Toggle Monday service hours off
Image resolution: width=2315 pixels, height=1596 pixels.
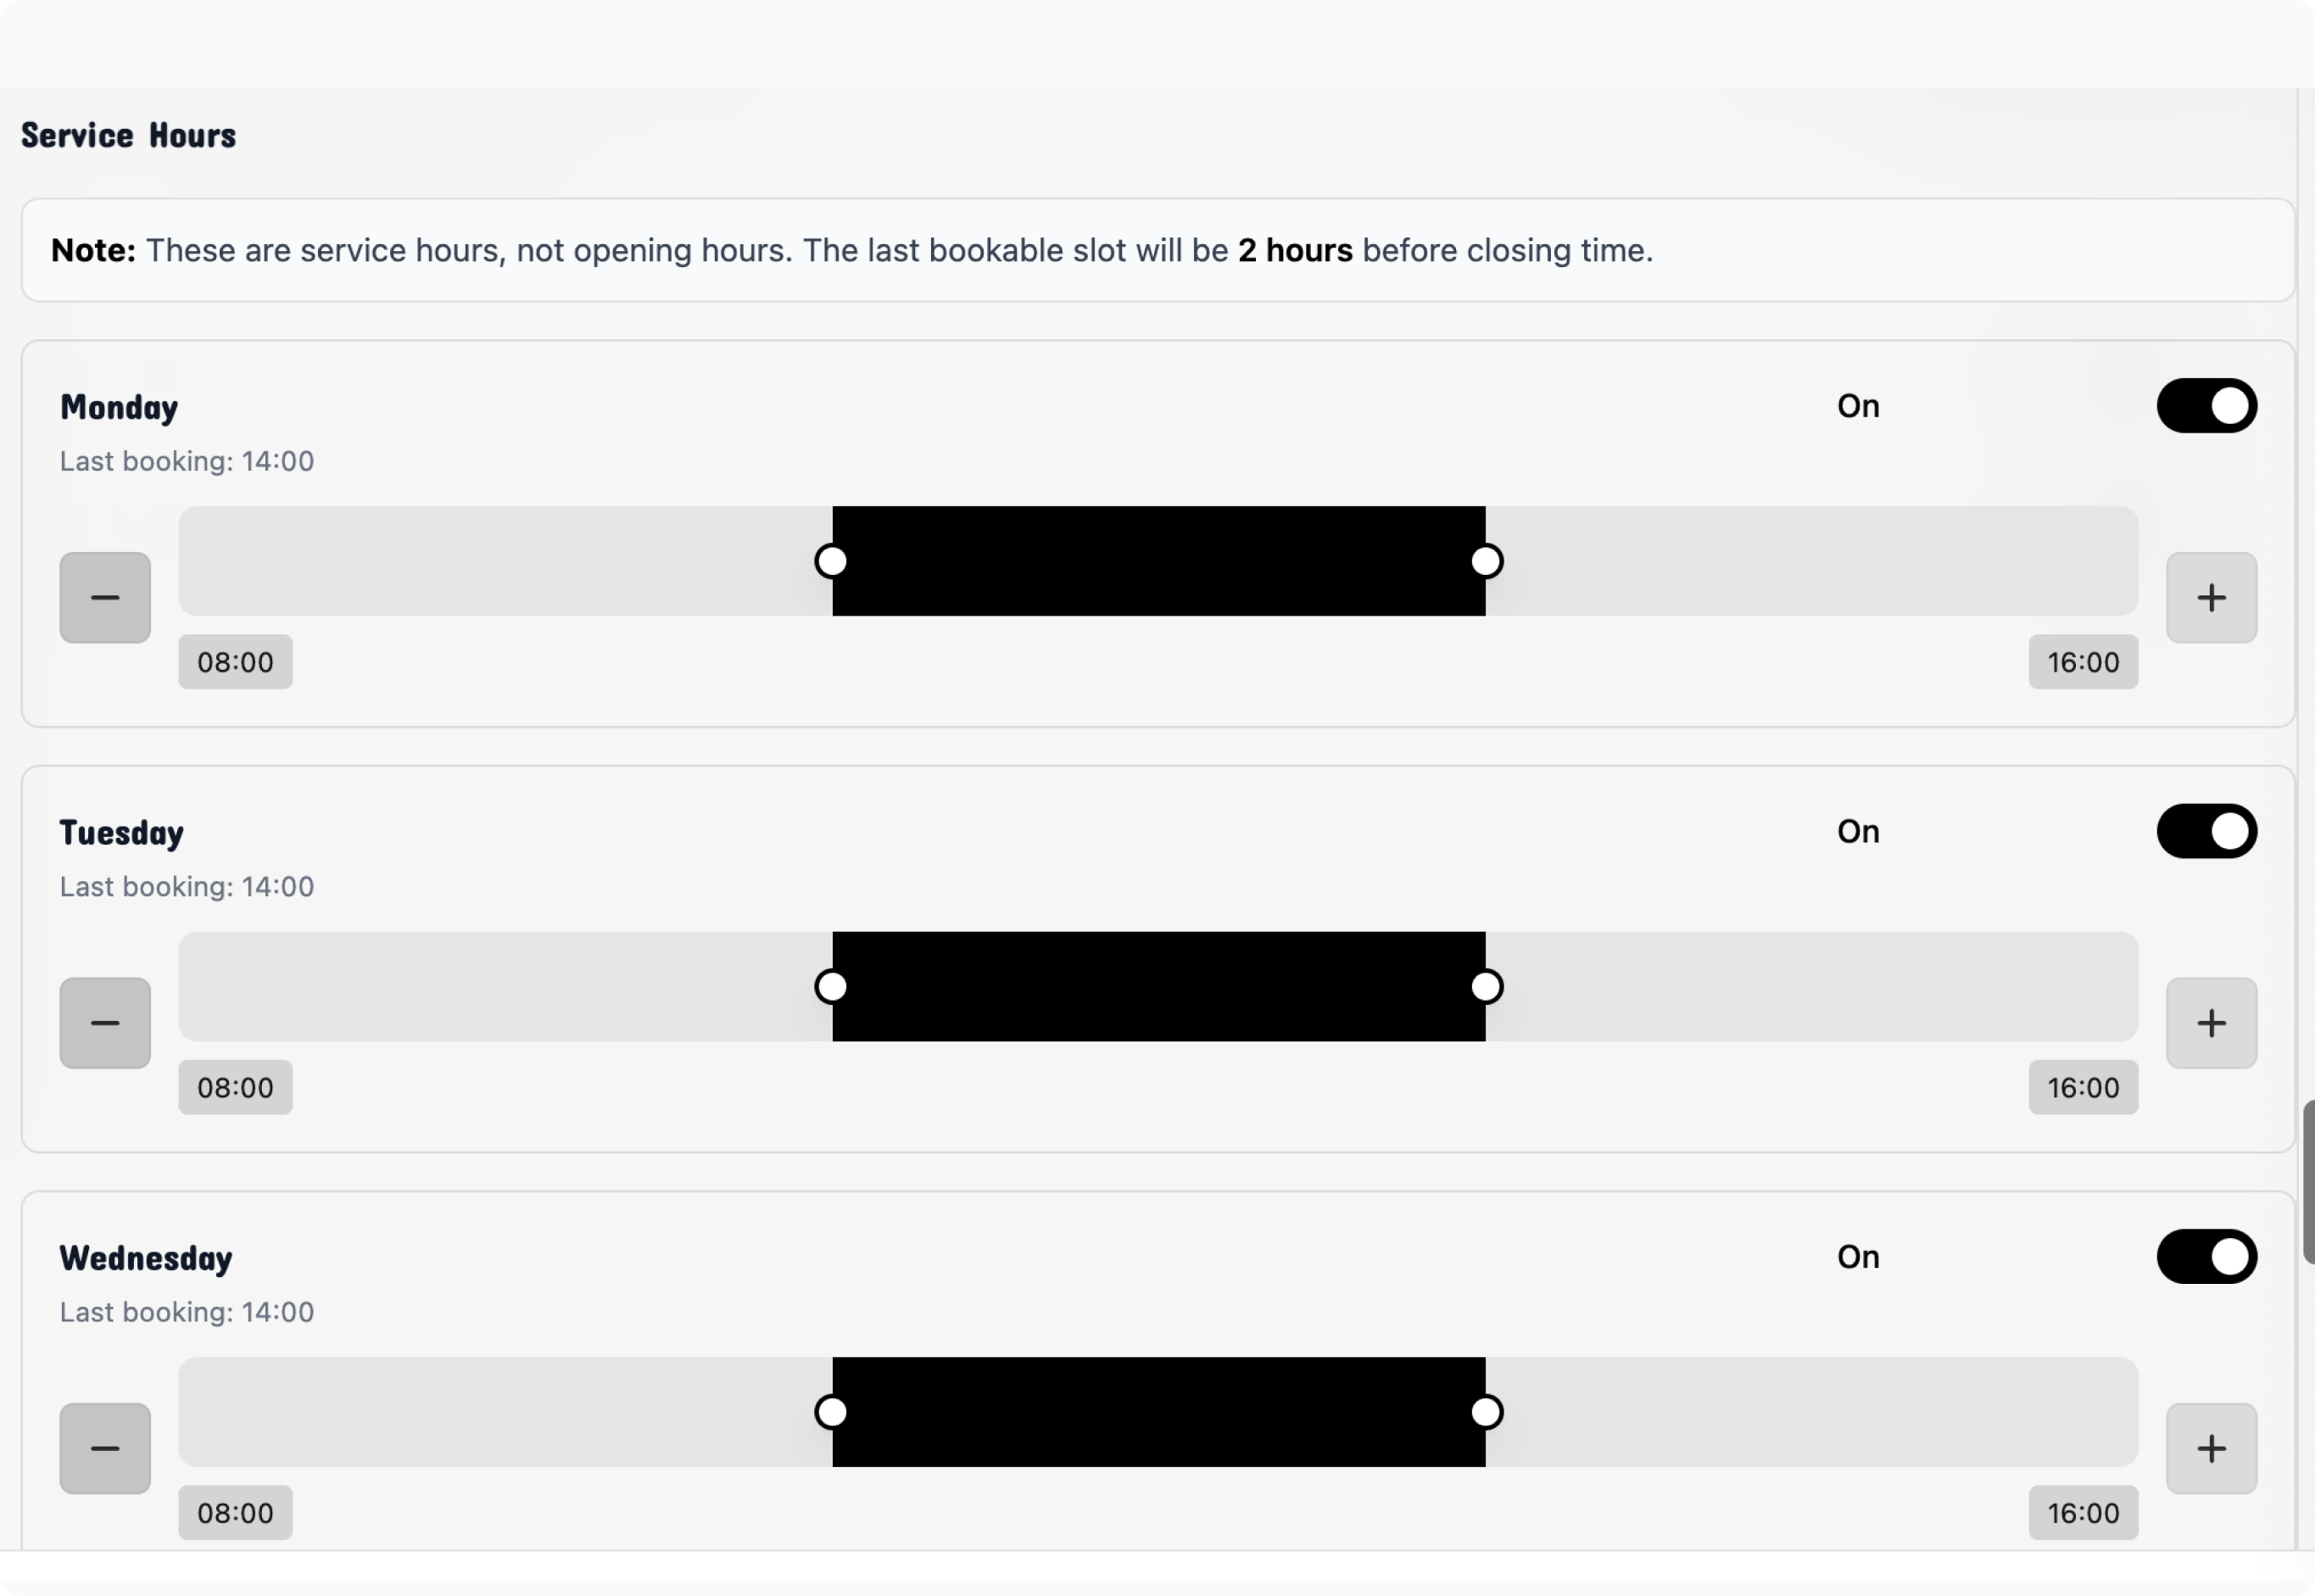point(2206,406)
